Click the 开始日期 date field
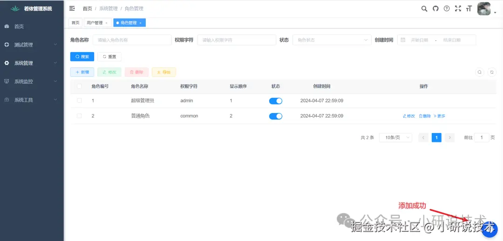 [x=420, y=40]
